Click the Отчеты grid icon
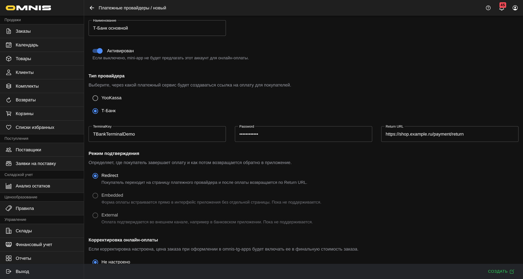Viewport: 523px width, 279px height. point(9,258)
